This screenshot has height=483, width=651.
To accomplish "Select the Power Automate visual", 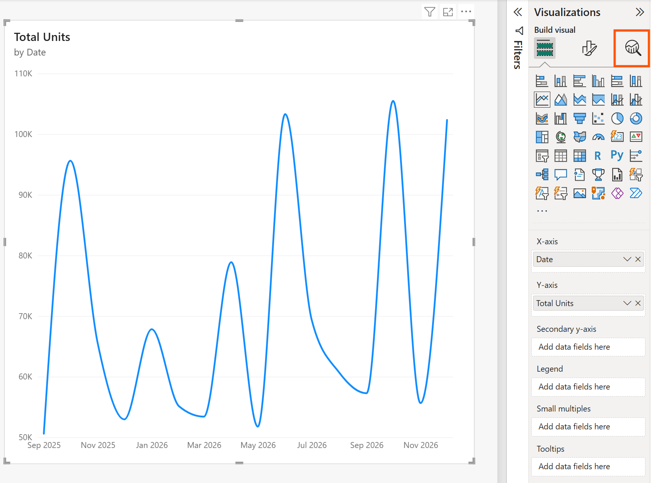I will [636, 193].
